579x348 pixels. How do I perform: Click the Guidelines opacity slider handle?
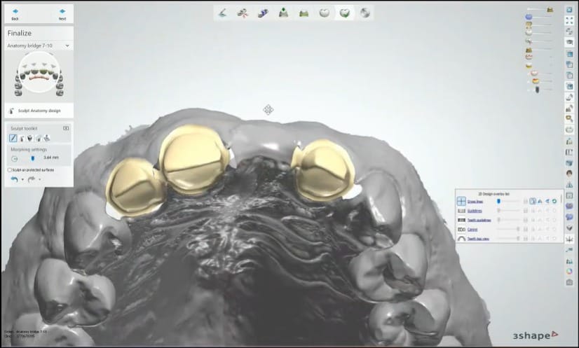(498, 210)
